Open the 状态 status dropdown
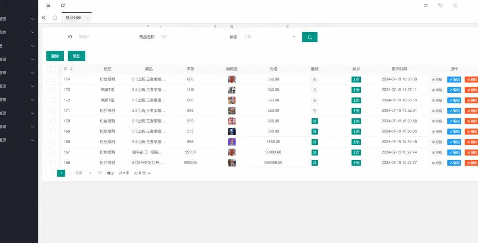Image resolution: width=478 pixels, height=243 pixels. [270, 37]
